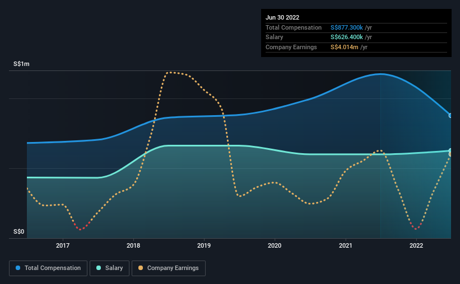Click the S$877.300k total compensation value
This screenshot has width=460, height=284.
click(347, 27)
